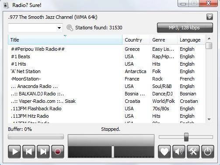Click the French language cell

point(187,79)
